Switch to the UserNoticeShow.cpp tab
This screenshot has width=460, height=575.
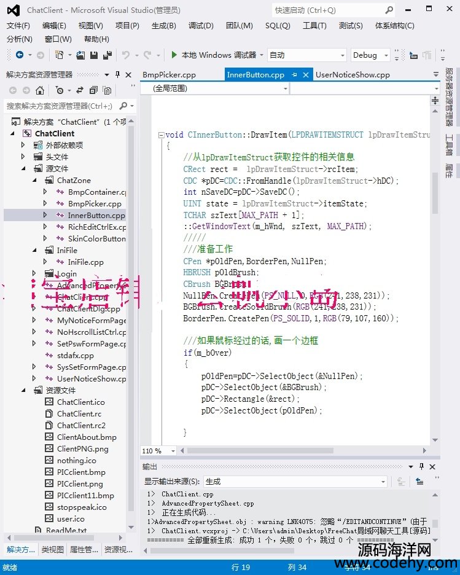353,75
